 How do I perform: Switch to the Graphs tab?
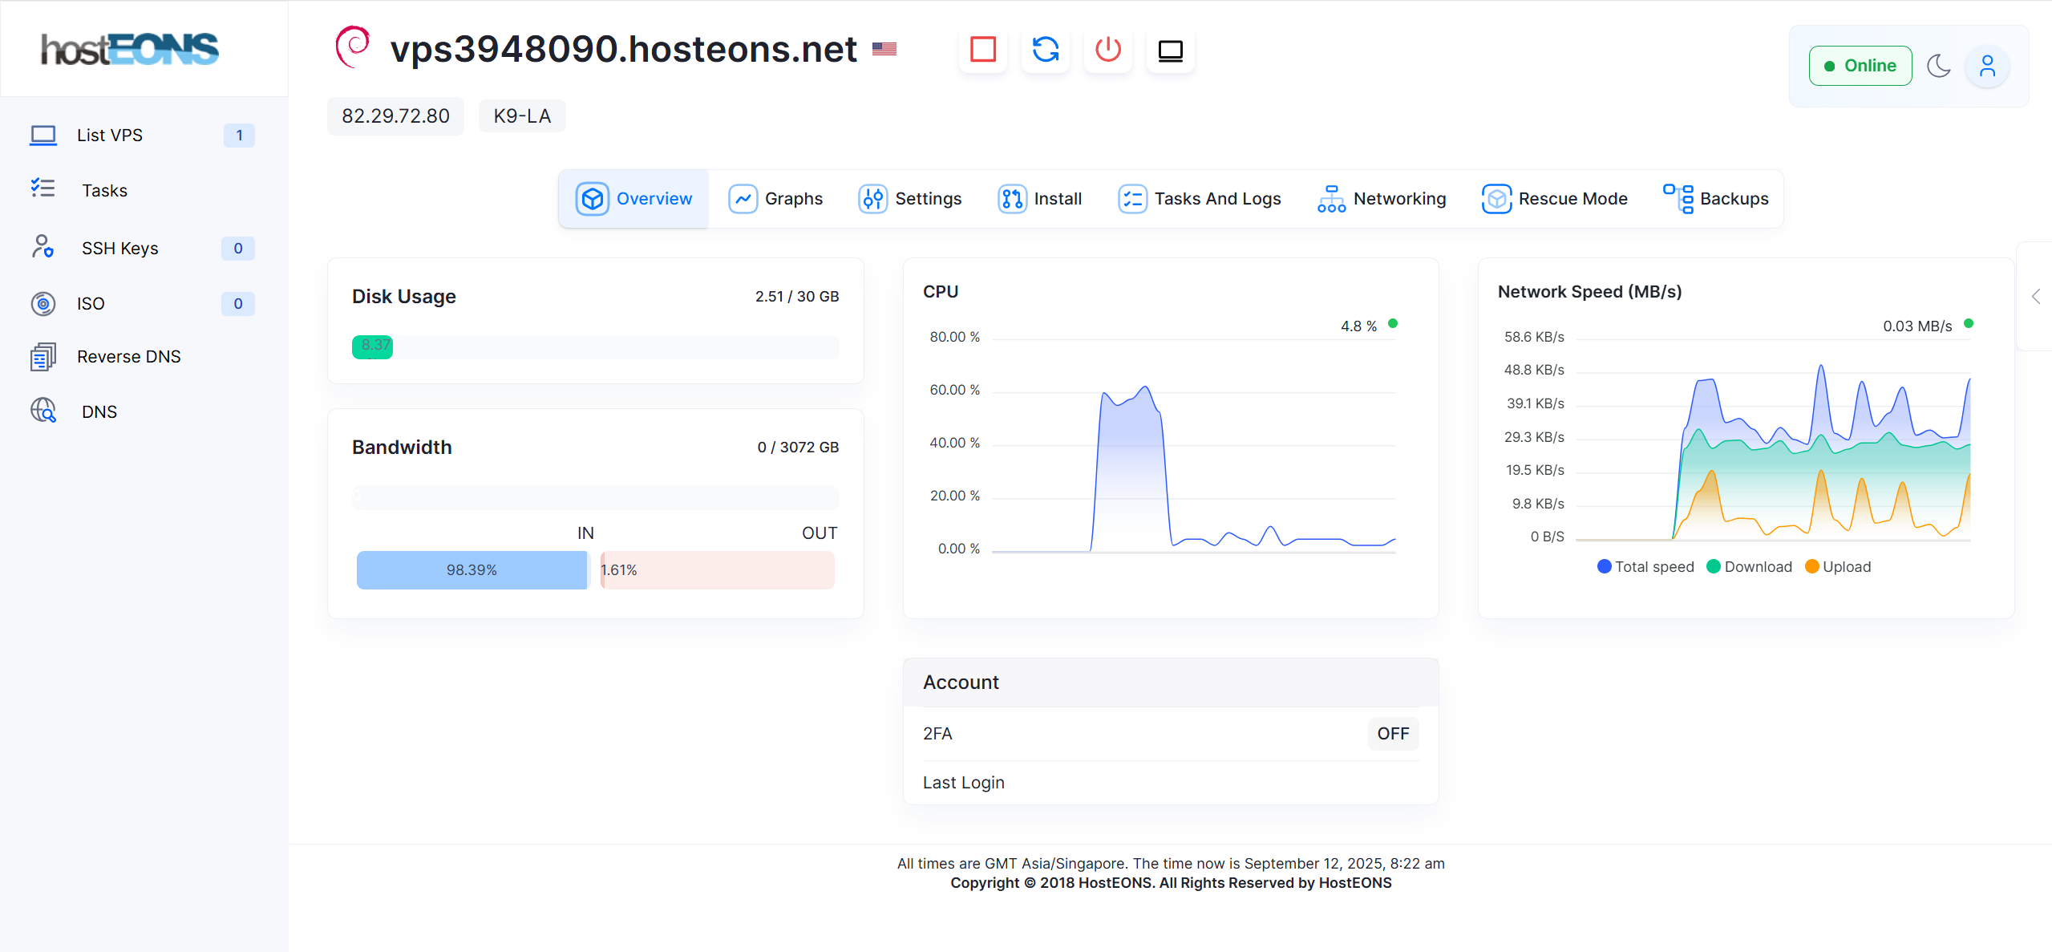pos(775,199)
